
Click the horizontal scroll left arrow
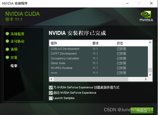coord(51,79)
